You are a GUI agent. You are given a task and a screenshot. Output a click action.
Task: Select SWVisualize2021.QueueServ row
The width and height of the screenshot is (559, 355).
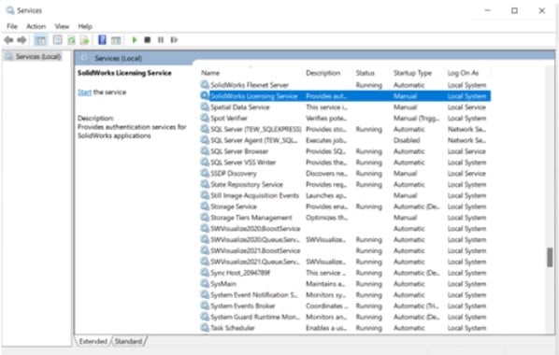coord(345,262)
